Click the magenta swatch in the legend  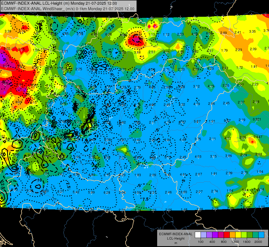[x=221, y=235]
